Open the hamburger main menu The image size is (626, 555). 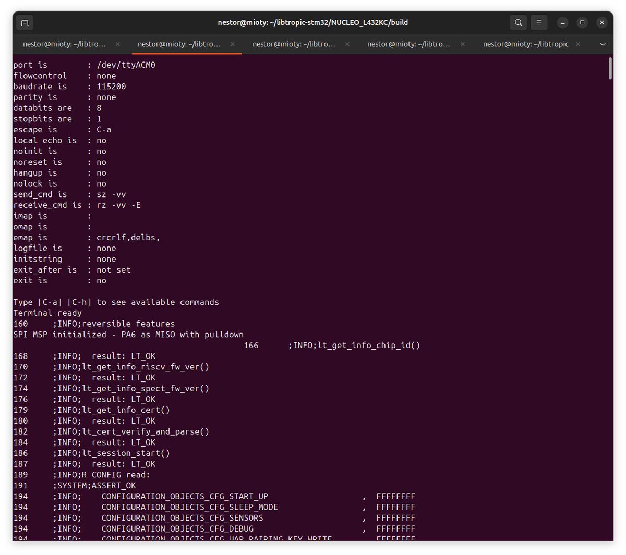(x=539, y=22)
